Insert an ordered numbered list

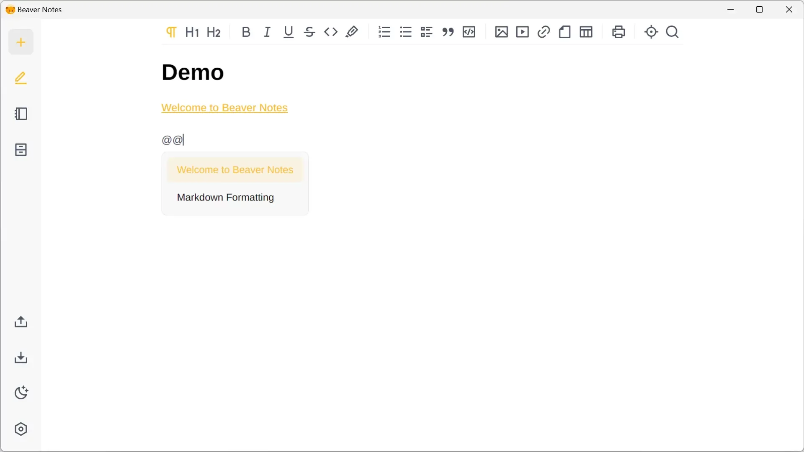coord(384,32)
